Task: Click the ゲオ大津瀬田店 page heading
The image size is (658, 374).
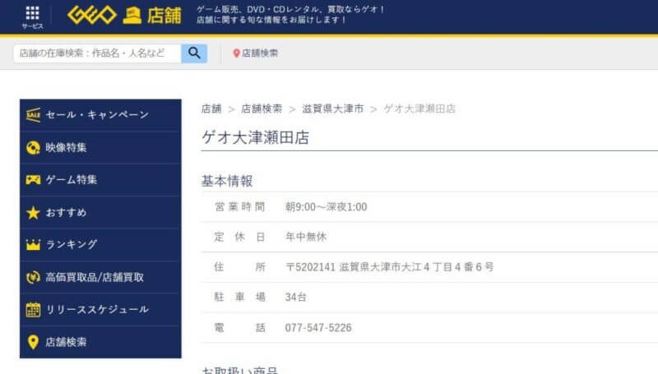Action: [x=256, y=137]
